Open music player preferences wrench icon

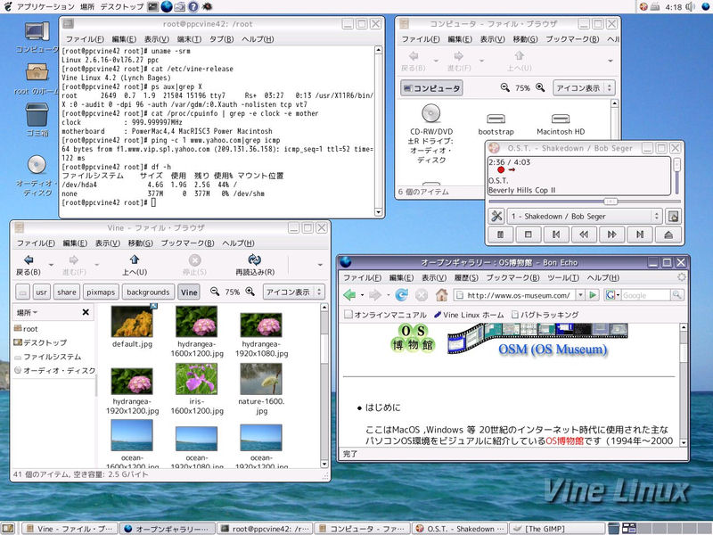pos(496,216)
